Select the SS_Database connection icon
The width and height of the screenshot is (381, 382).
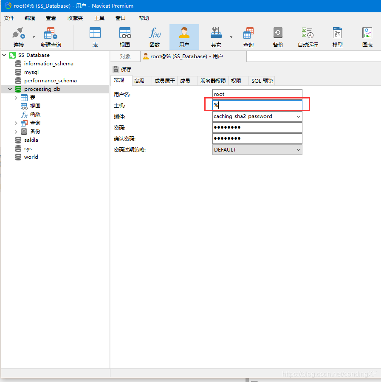12,55
